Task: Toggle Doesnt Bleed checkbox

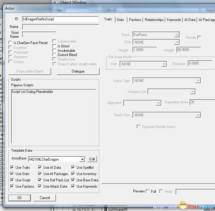Action: [54, 55]
